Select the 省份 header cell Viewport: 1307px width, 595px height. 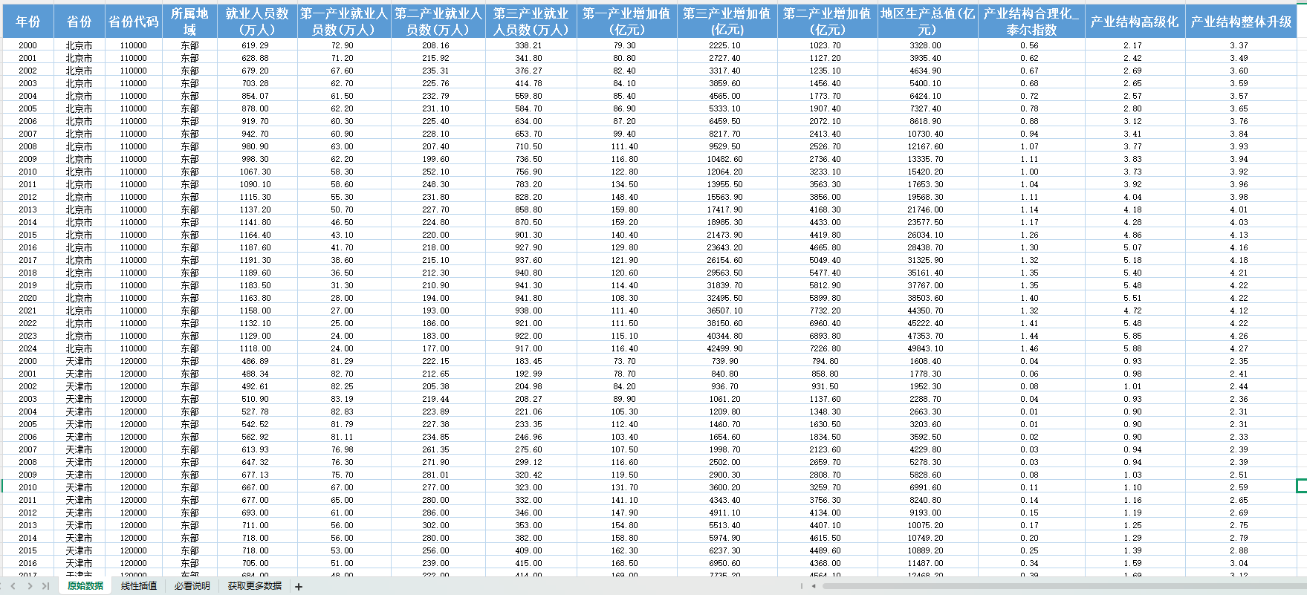pyautogui.click(x=79, y=22)
